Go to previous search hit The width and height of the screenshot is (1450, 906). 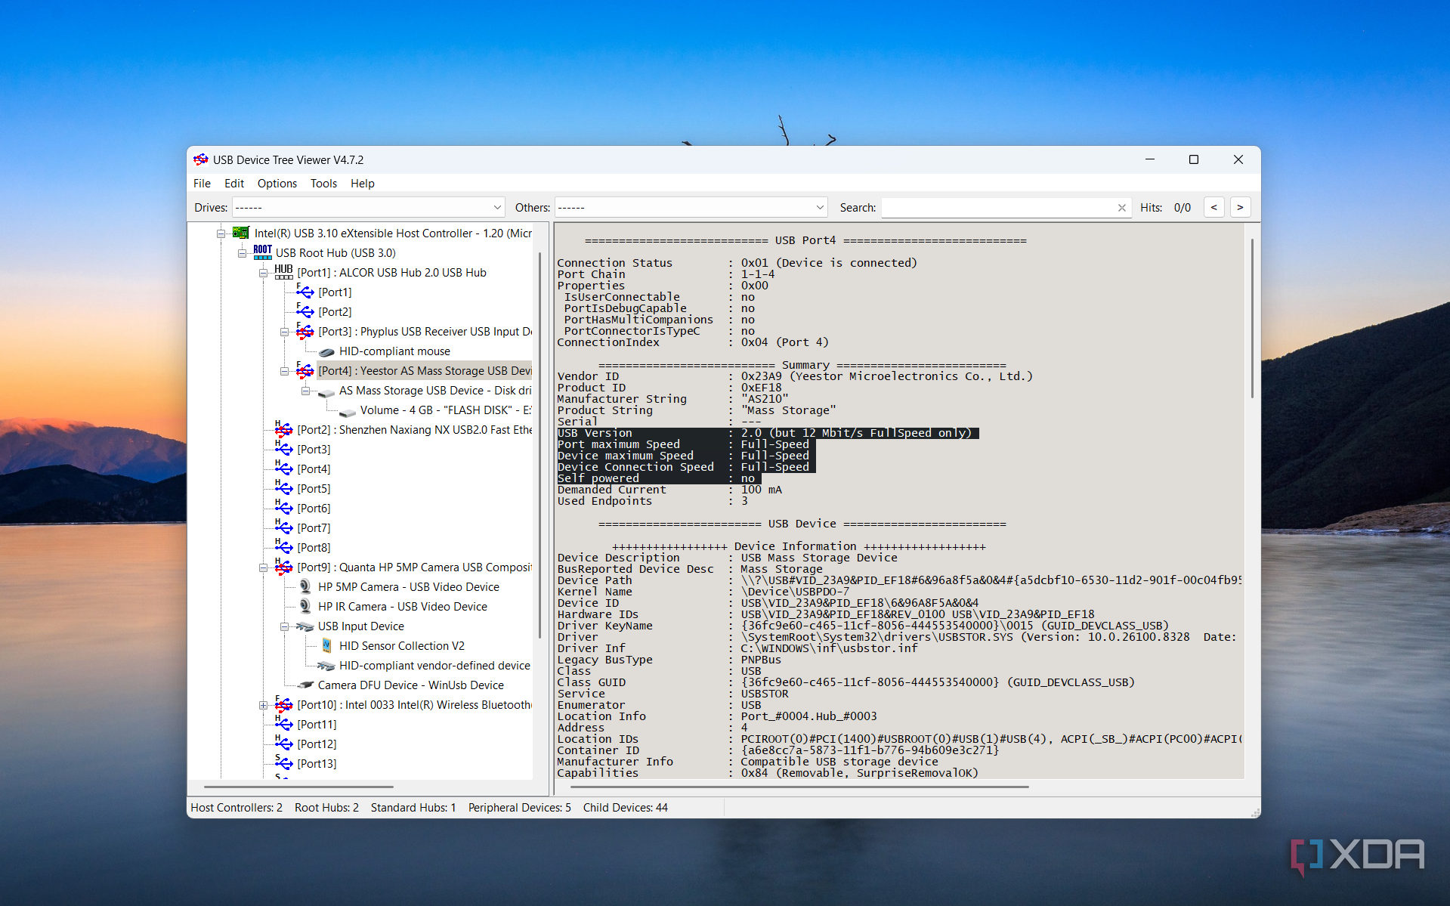click(x=1213, y=207)
